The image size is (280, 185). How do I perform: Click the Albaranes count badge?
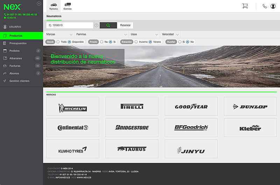click(37, 58)
